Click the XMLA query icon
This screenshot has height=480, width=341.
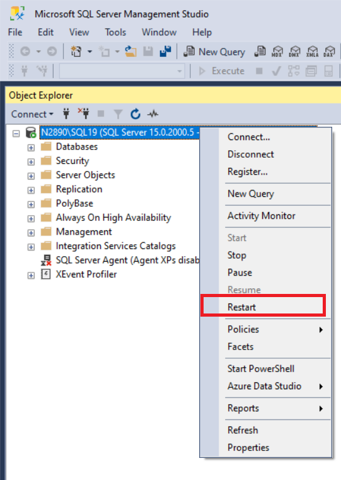tap(312, 52)
